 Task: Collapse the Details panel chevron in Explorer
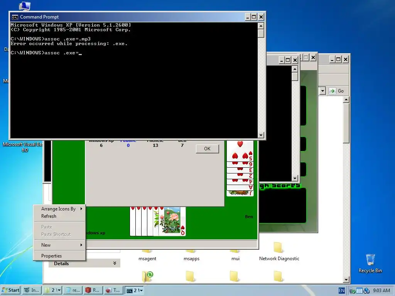click(115, 263)
